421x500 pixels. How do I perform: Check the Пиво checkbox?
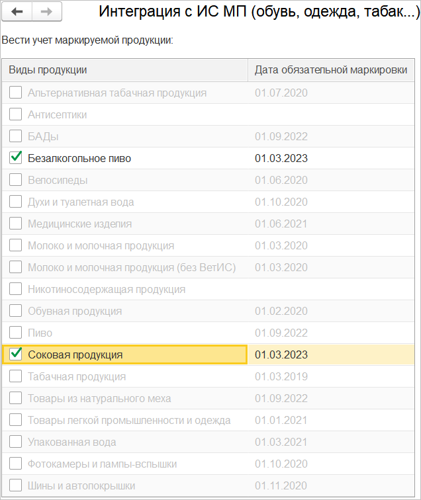pyautogui.click(x=16, y=333)
